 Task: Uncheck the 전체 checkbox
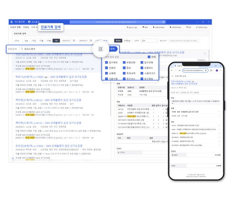coord(149,57)
